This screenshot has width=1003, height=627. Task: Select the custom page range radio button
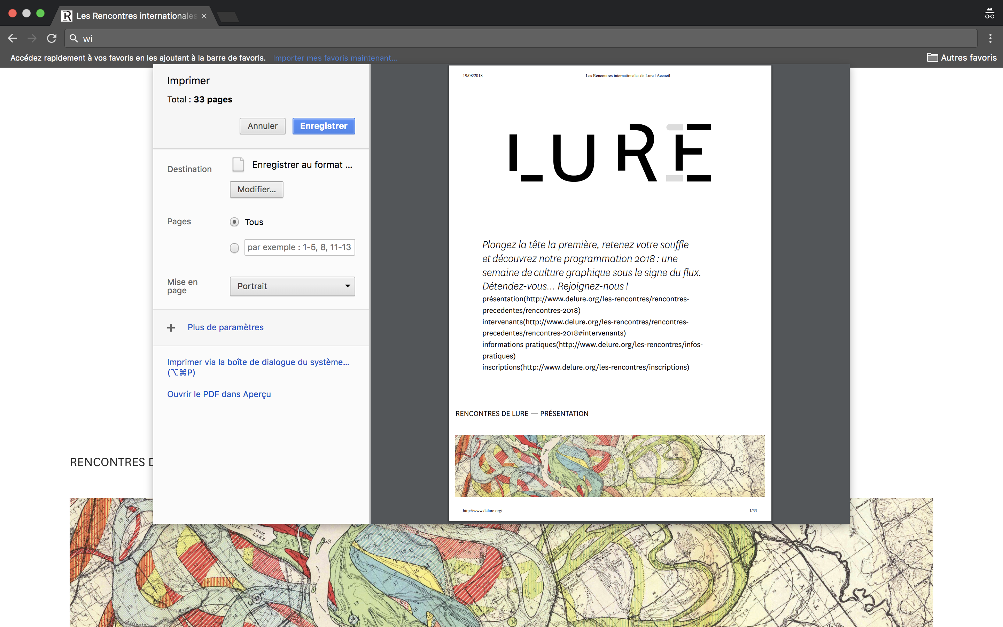234,248
